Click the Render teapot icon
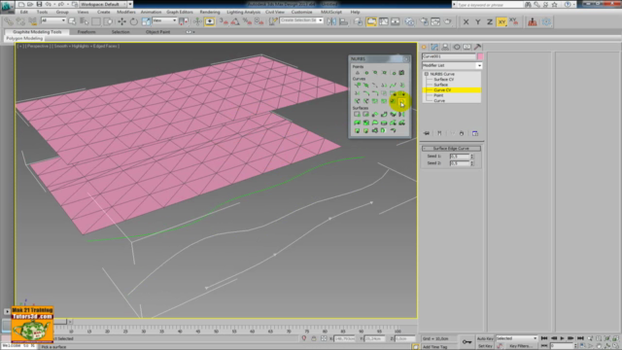 coord(447,21)
